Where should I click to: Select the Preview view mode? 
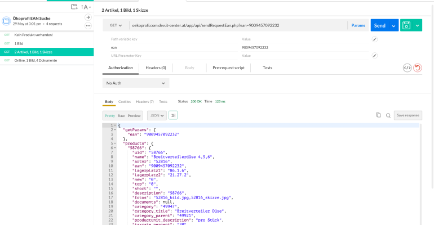pos(134,116)
